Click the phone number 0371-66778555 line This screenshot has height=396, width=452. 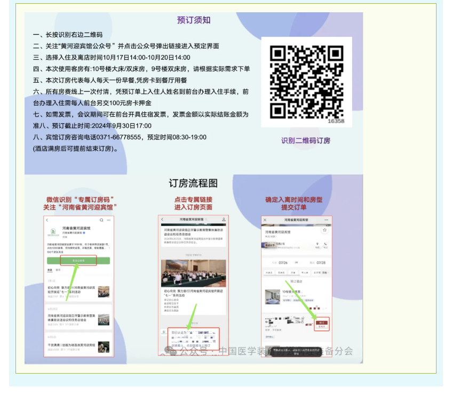(120, 138)
